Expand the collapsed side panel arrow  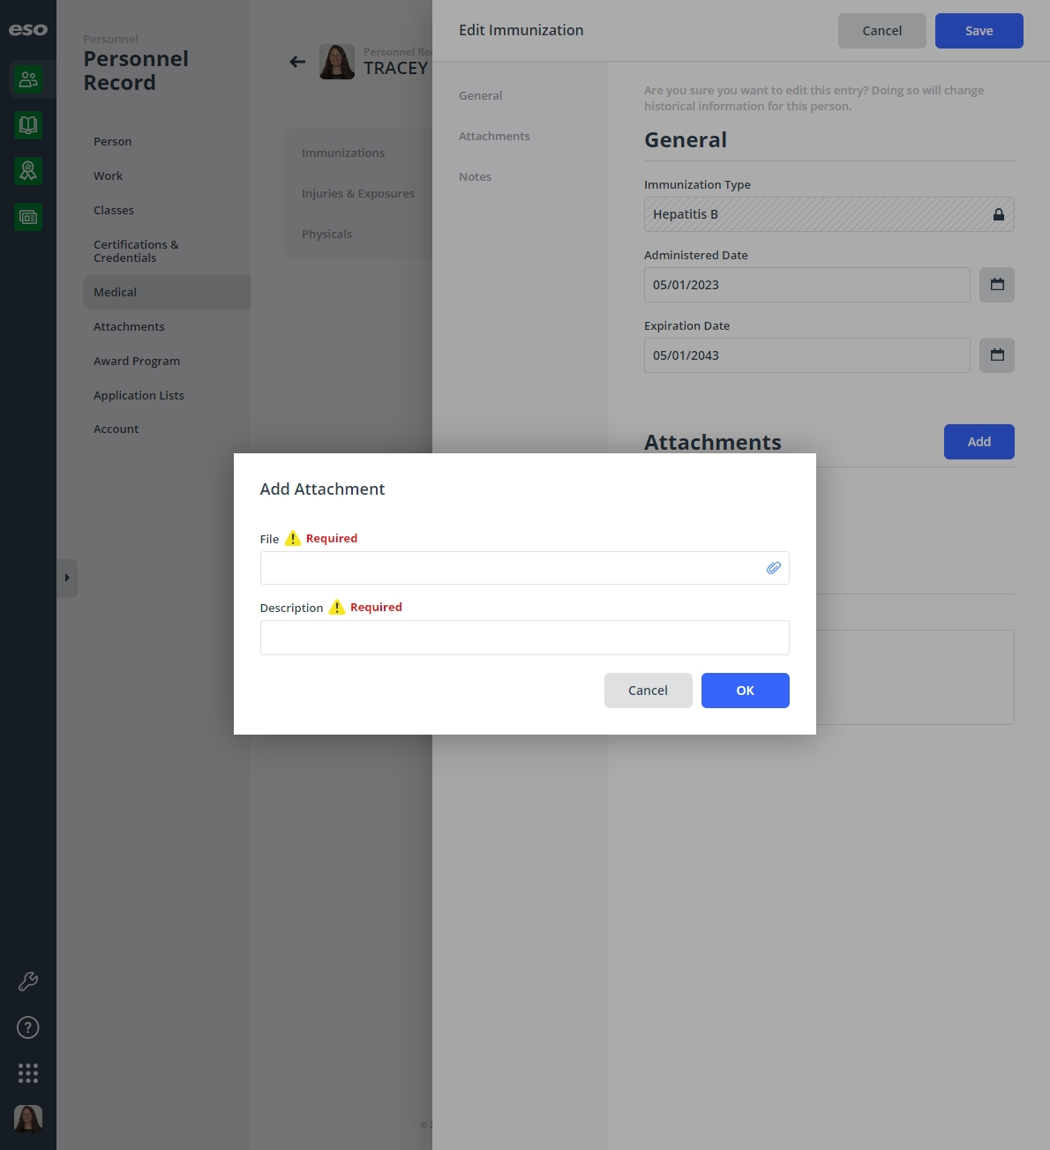[x=67, y=579]
